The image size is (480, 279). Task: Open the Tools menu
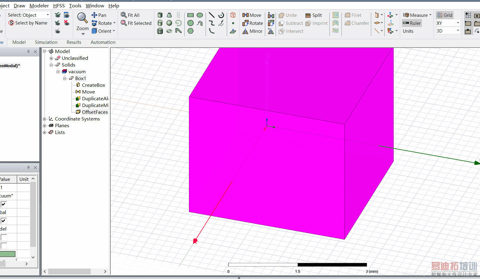click(x=75, y=6)
